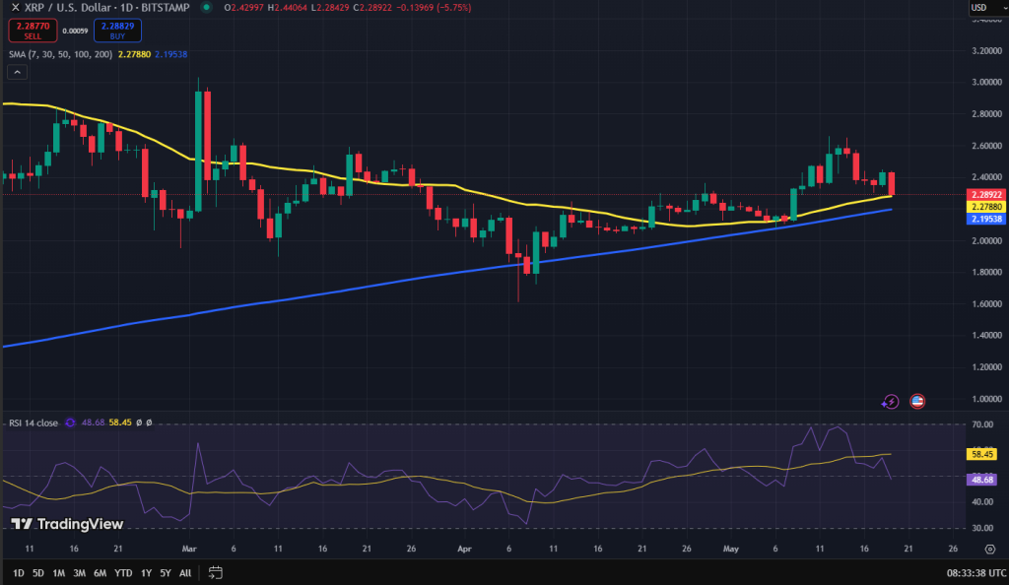Click the 3.00000 price axis label
The image size is (1009, 585).
pyautogui.click(x=986, y=83)
